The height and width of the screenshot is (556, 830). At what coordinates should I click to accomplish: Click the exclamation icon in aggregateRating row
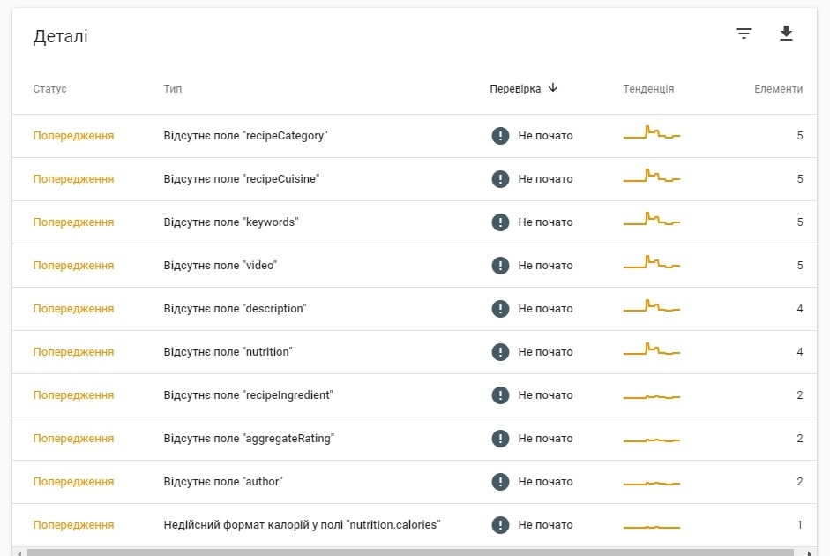pyautogui.click(x=500, y=439)
